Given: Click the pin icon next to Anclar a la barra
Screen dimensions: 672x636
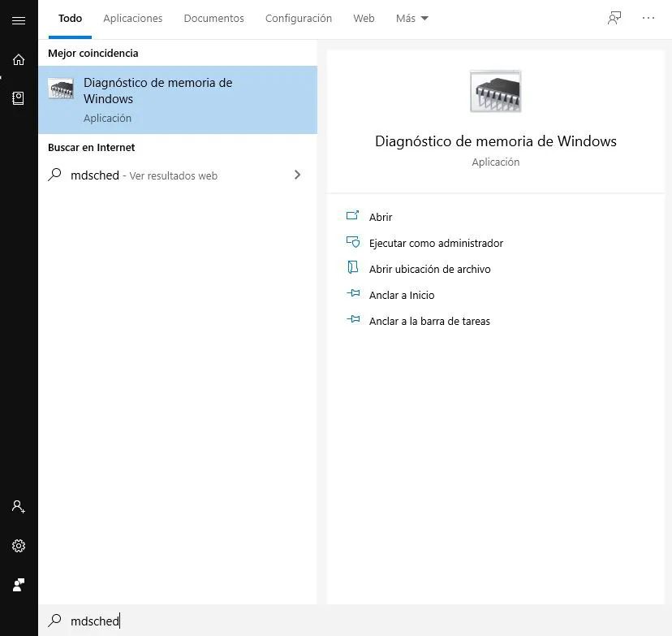Looking at the screenshot, I should click(353, 319).
